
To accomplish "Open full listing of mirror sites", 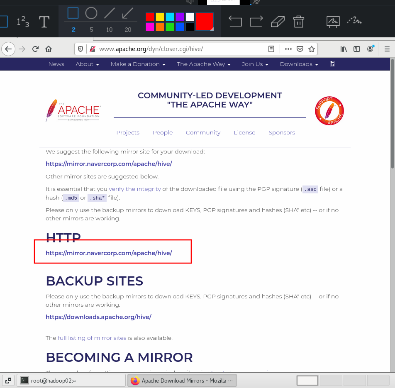I will (92, 338).
